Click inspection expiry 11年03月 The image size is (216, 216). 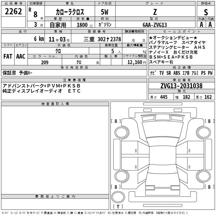click(x=59, y=39)
